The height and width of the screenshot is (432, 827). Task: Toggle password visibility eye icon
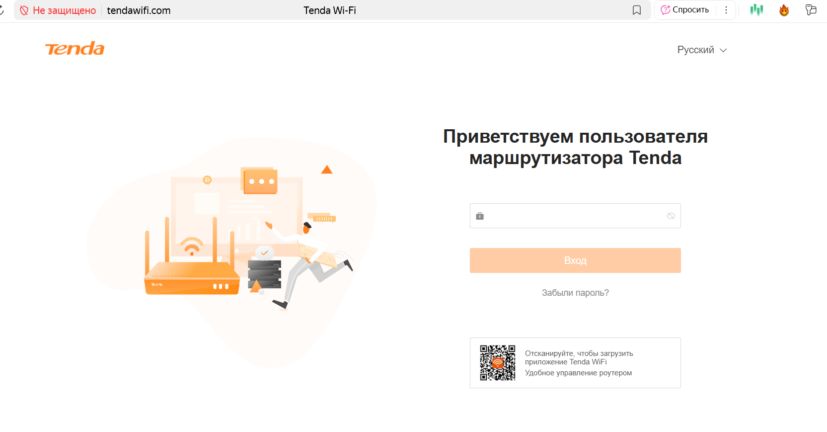point(671,216)
